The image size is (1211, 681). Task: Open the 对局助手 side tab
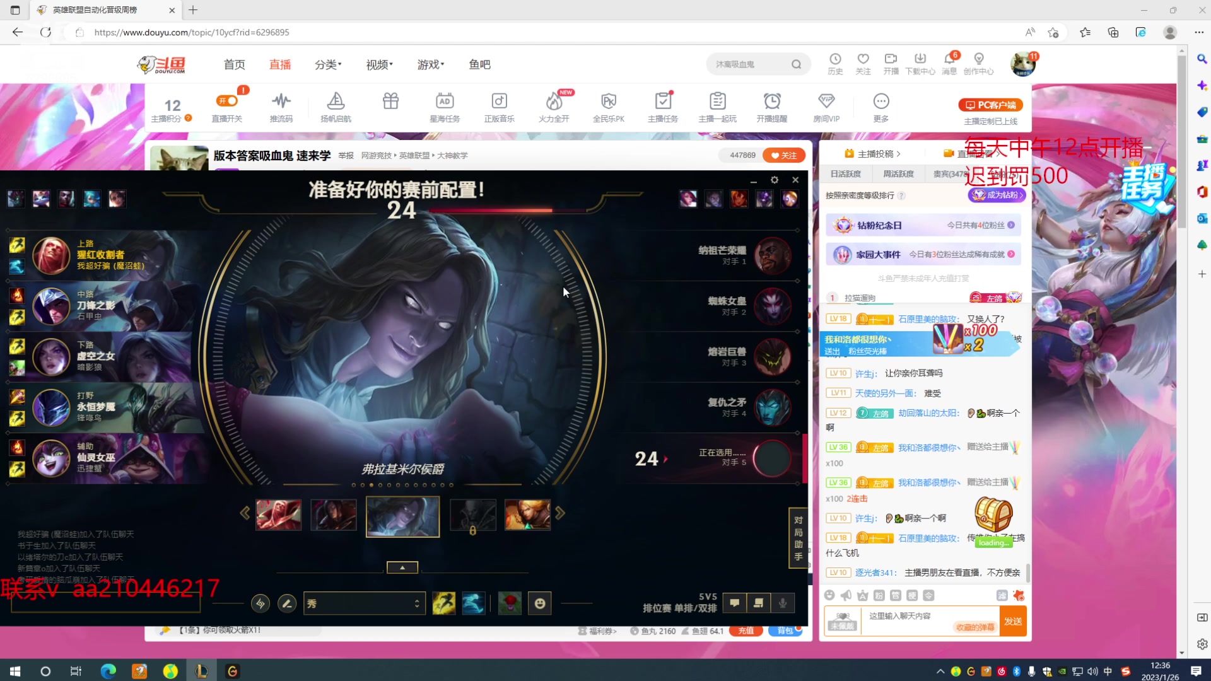coord(798,538)
